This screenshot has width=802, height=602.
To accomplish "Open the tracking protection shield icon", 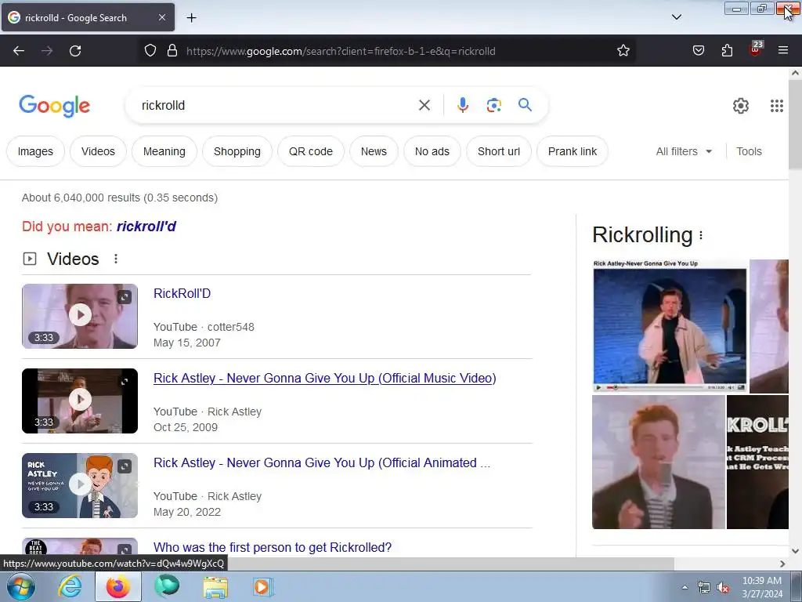I will point(150,51).
